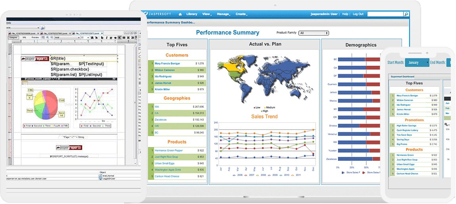The width and height of the screenshot is (456, 204).
Task: Open the font size 22 dropdown
Action: point(86,38)
